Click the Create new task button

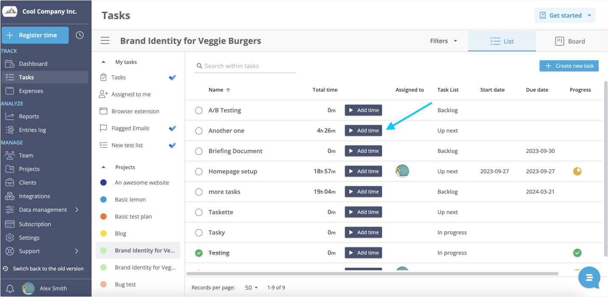pos(569,66)
